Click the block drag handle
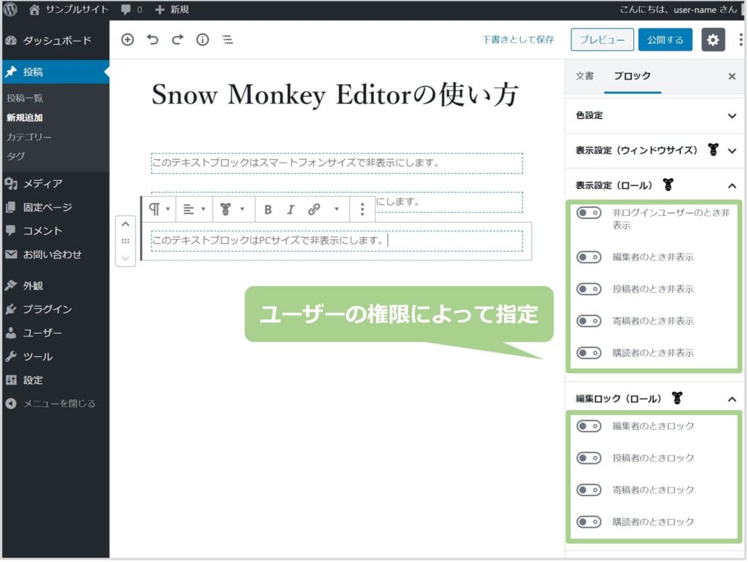Viewport: 748px width, 562px height. coord(126,241)
